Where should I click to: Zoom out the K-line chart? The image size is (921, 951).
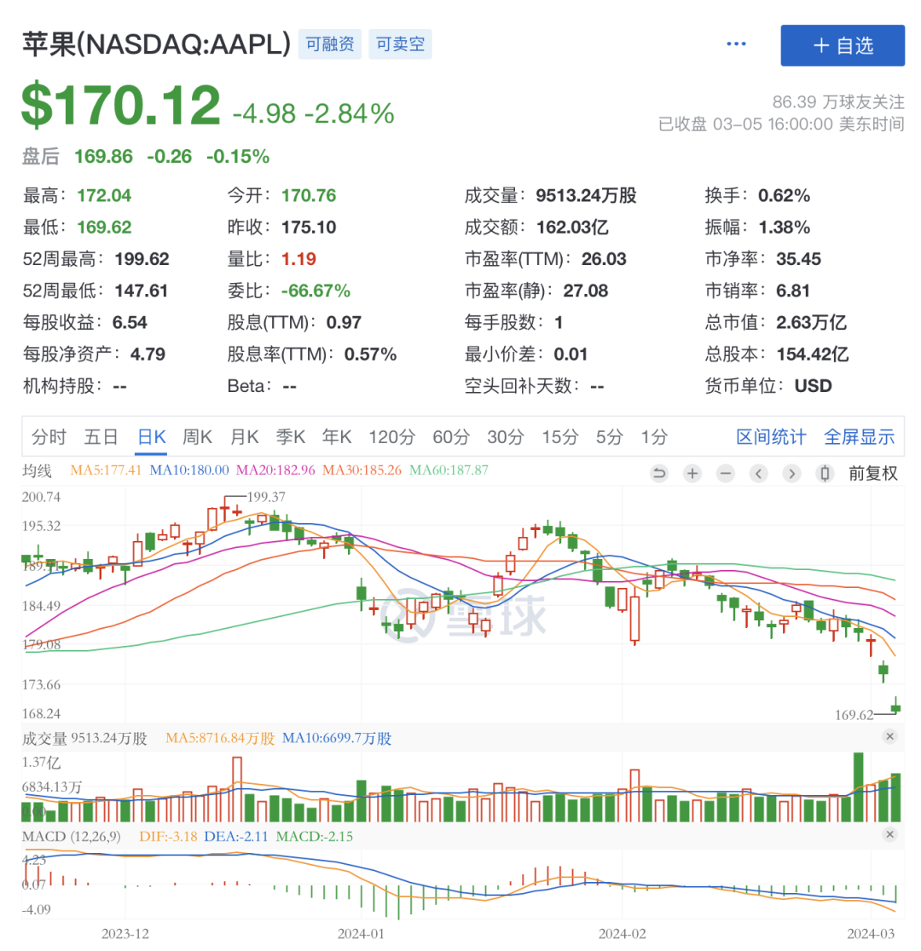[726, 473]
